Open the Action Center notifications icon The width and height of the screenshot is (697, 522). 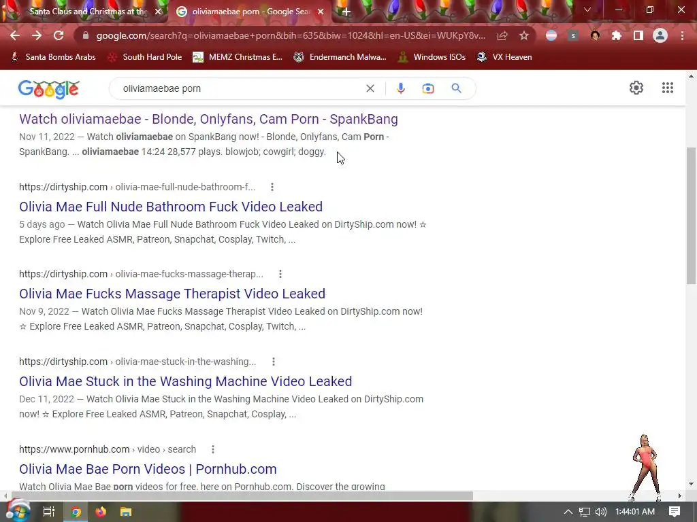click(675, 512)
